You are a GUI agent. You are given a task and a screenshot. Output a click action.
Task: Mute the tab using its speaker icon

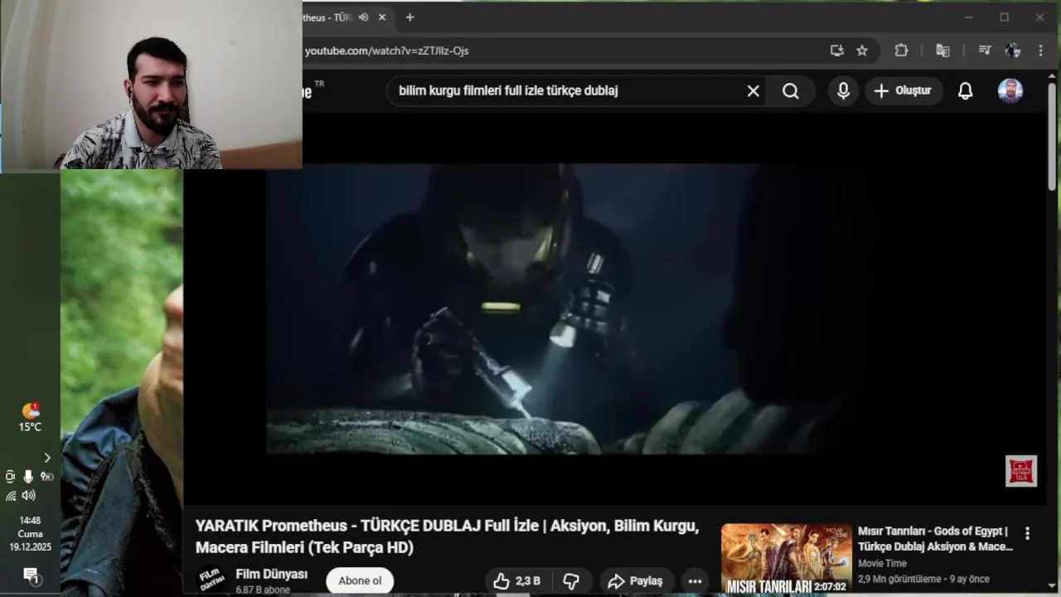pyautogui.click(x=363, y=17)
